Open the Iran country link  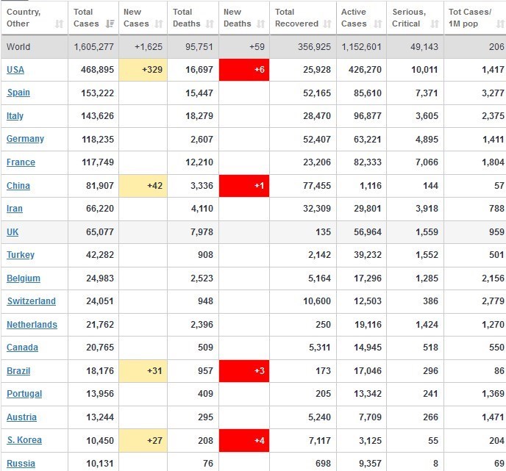[x=15, y=209]
